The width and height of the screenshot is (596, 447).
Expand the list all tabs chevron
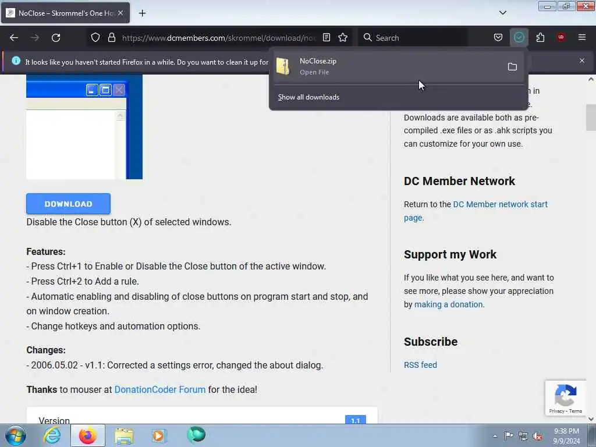coord(502,13)
